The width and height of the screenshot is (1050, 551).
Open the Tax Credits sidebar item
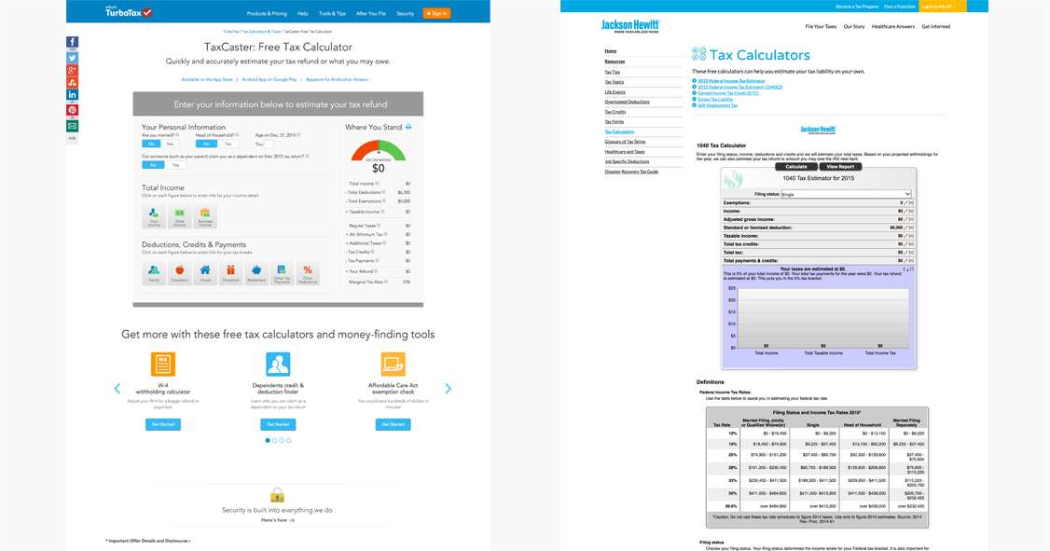point(615,112)
